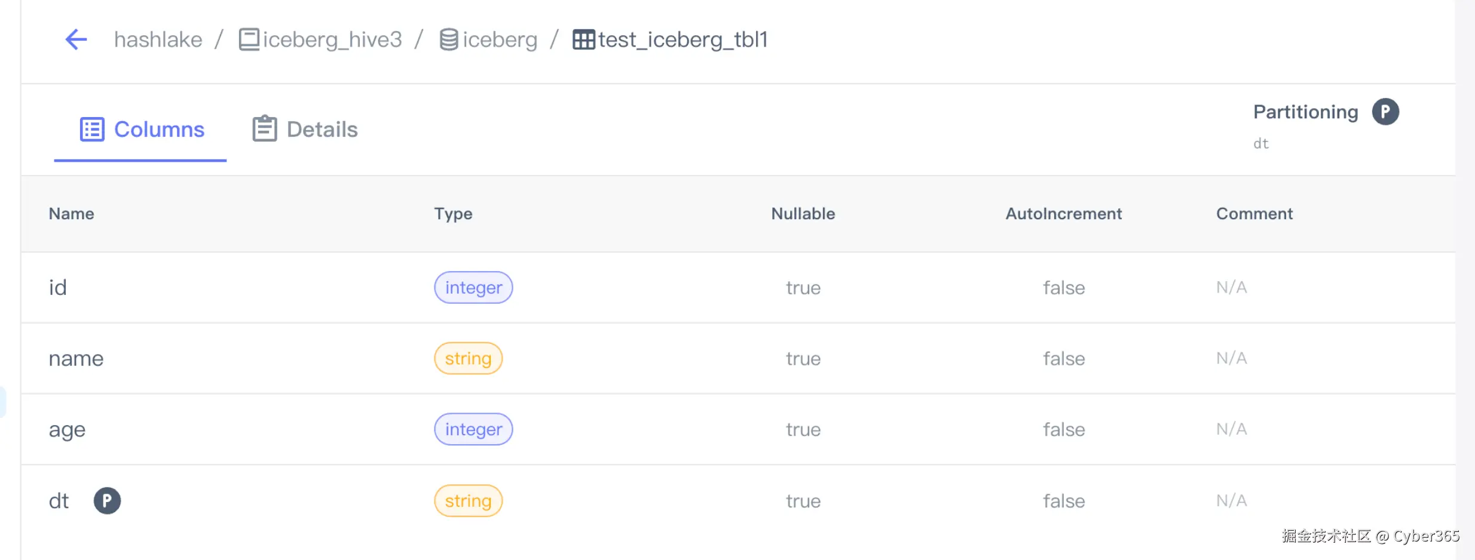Click the database icon beside iceberg
The image size is (1475, 560).
(x=449, y=40)
